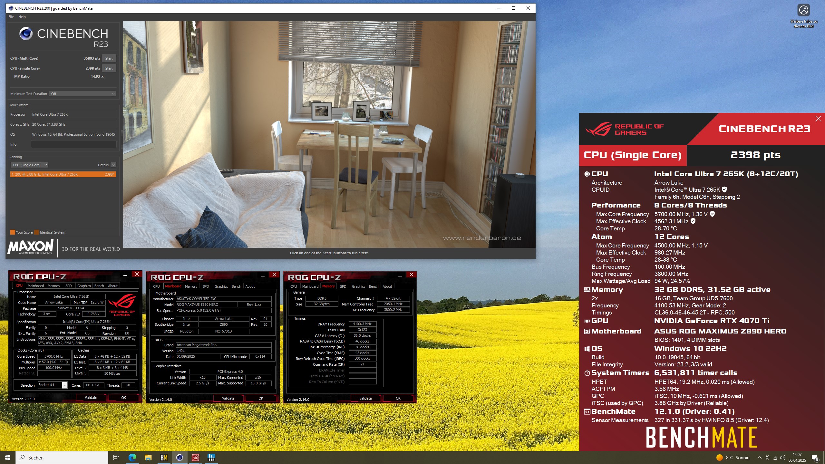Open the Help menu in Cinebench
This screenshot has height=464, width=825.
click(22, 17)
